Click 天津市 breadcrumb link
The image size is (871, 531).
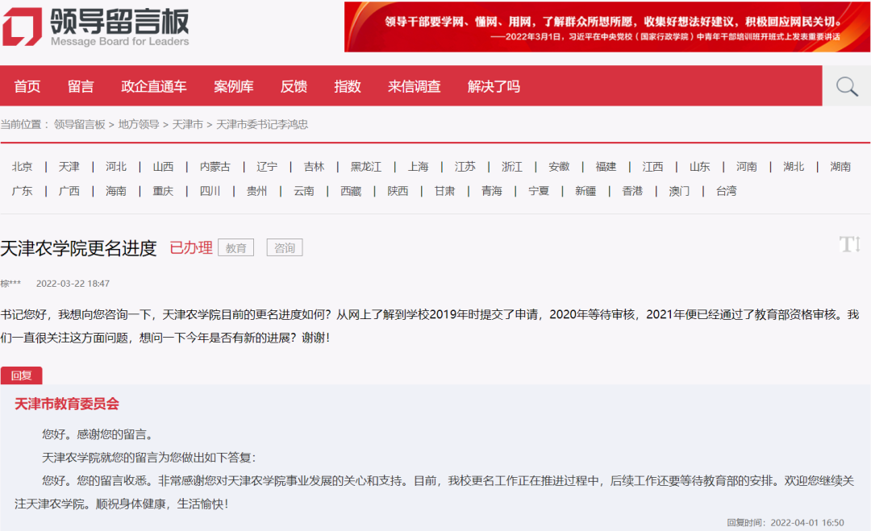[188, 124]
